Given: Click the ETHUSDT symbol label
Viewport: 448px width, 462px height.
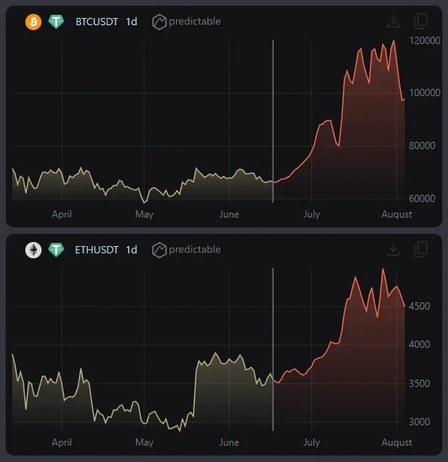Looking at the screenshot, I should [x=97, y=250].
